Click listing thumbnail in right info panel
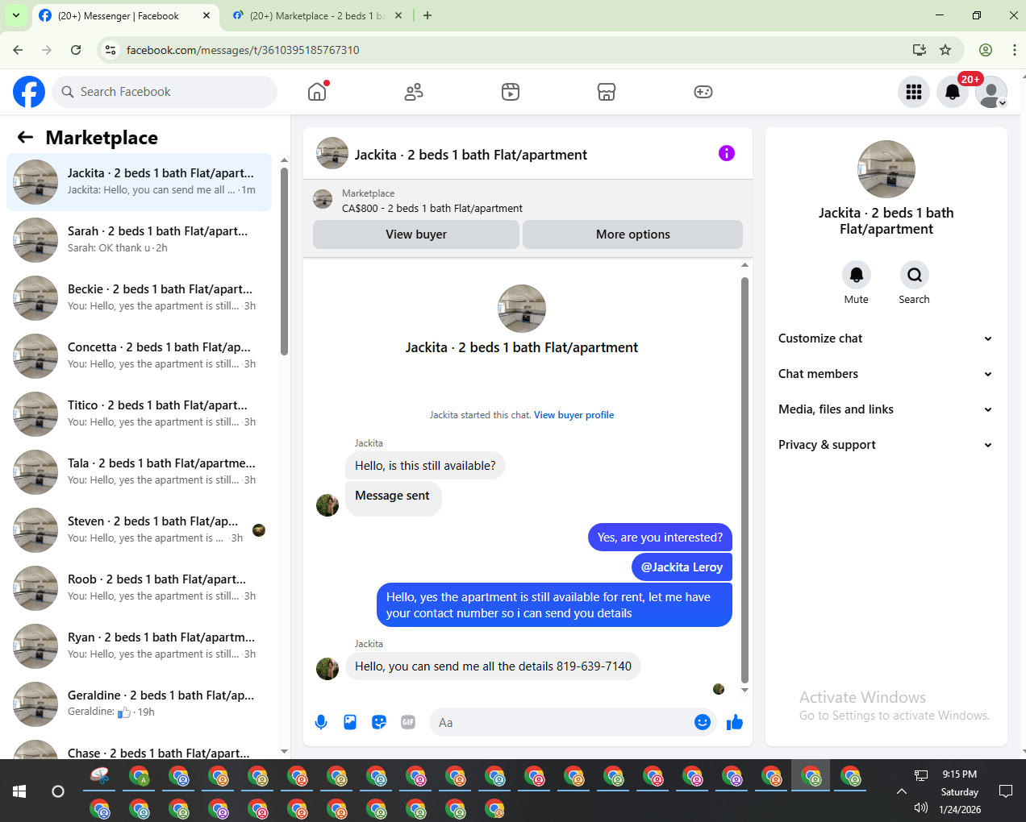1026x822 pixels. point(886,169)
